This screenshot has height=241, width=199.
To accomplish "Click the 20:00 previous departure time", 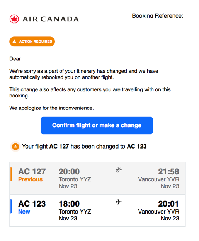I will [x=69, y=171].
